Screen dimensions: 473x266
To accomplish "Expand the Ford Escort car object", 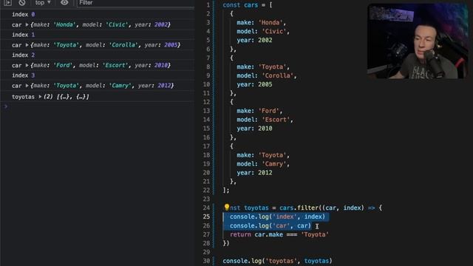I will [x=27, y=65].
